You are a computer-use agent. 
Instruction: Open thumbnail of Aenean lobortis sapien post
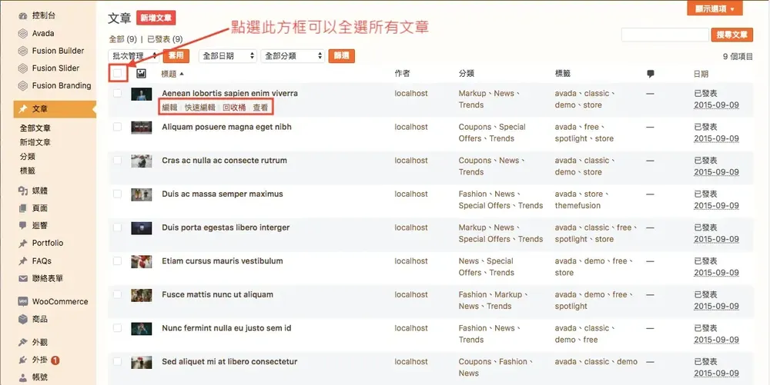142,94
